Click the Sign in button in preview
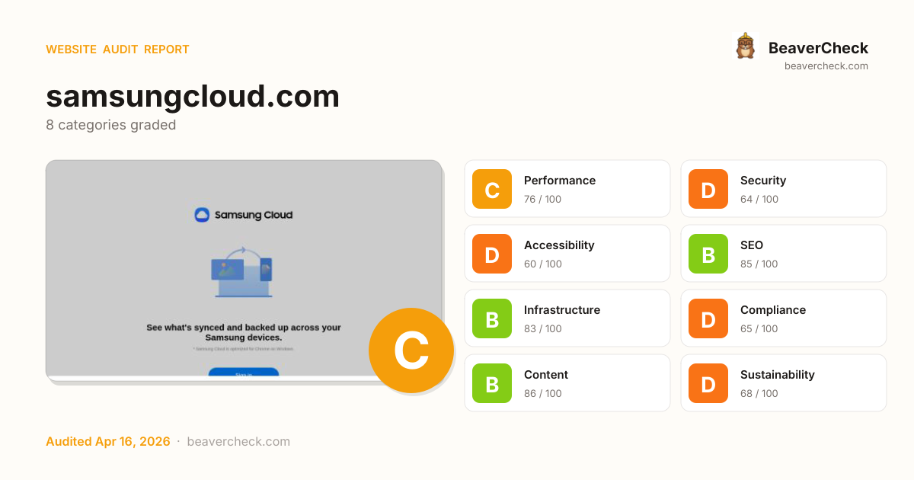The height and width of the screenshot is (480, 914). coord(244,373)
